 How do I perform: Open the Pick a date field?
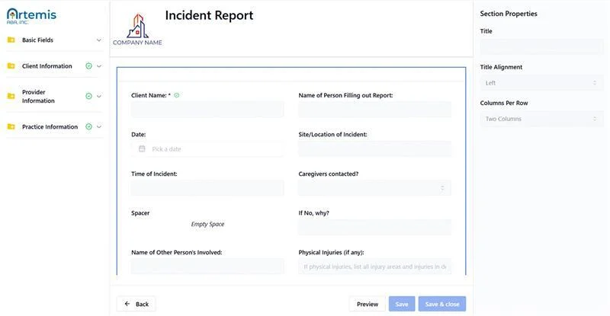coord(207,149)
